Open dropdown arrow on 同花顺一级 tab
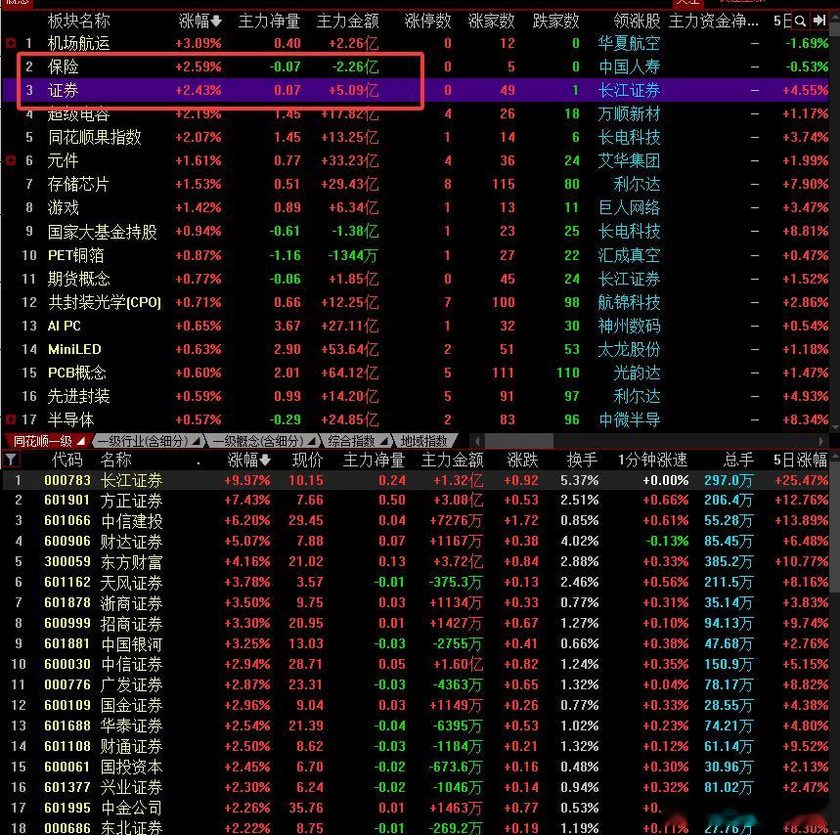This screenshot has width=840, height=835. [x=81, y=441]
